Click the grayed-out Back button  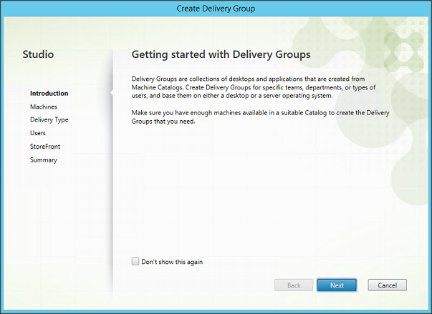pos(294,285)
